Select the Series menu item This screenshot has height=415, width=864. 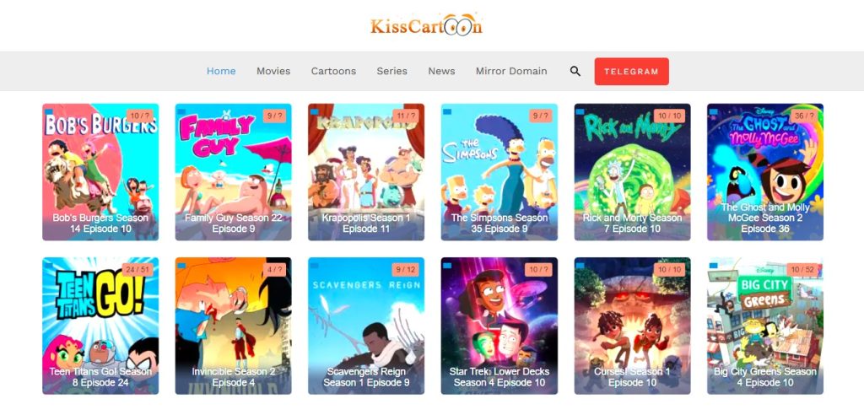391,71
